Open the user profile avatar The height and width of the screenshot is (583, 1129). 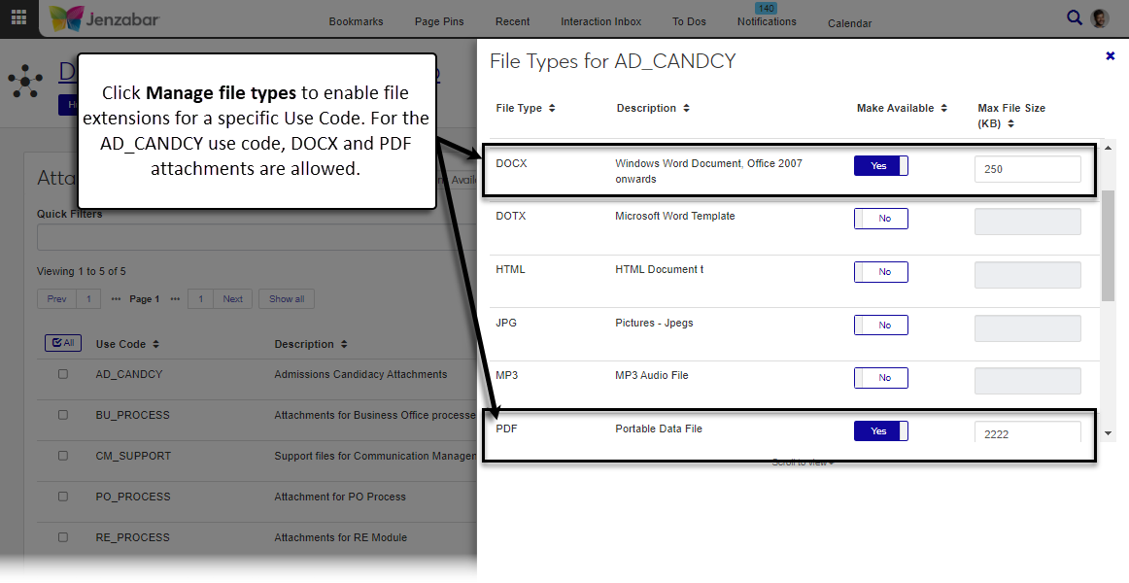(1100, 18)
